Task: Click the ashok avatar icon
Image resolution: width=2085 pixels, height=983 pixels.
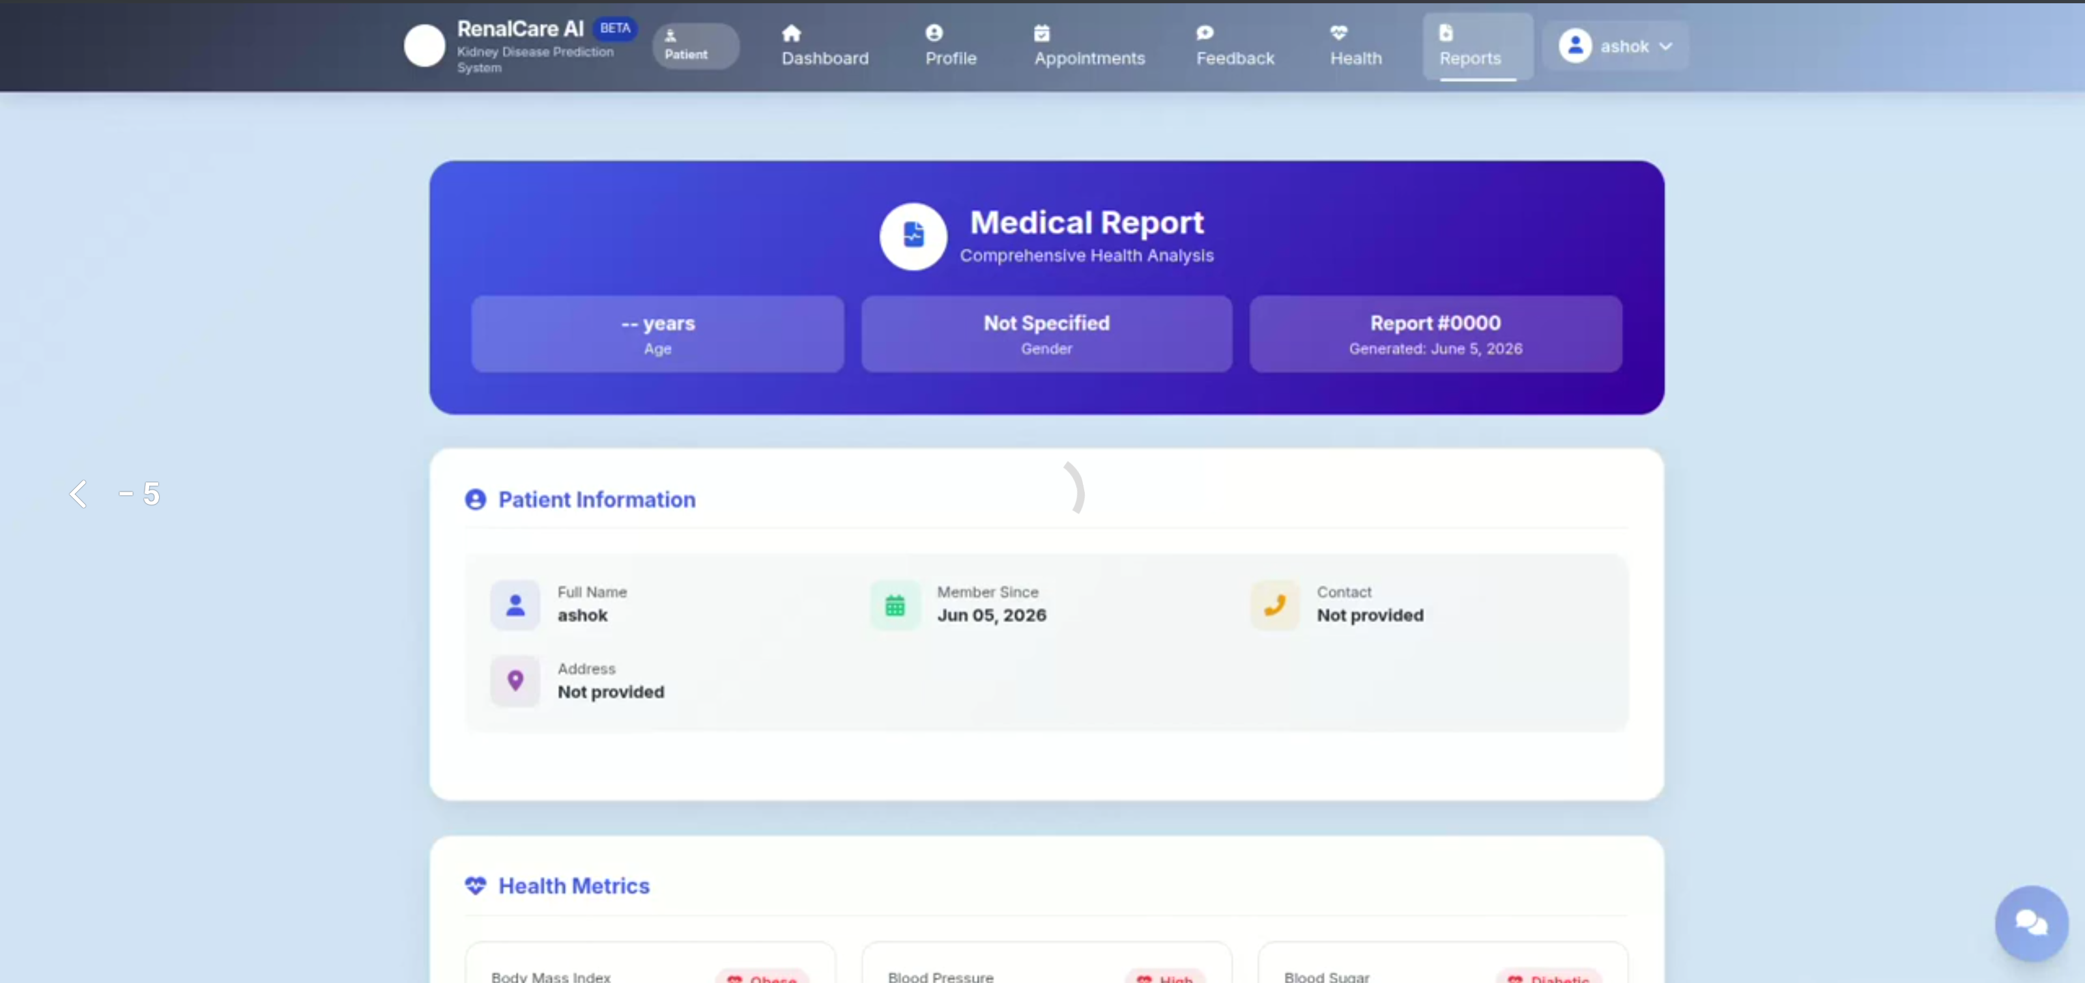Action: [x=1575, y=46]
